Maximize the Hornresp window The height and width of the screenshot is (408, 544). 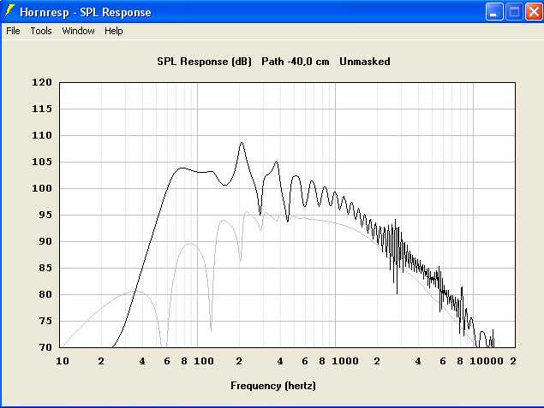click(514, 12)
